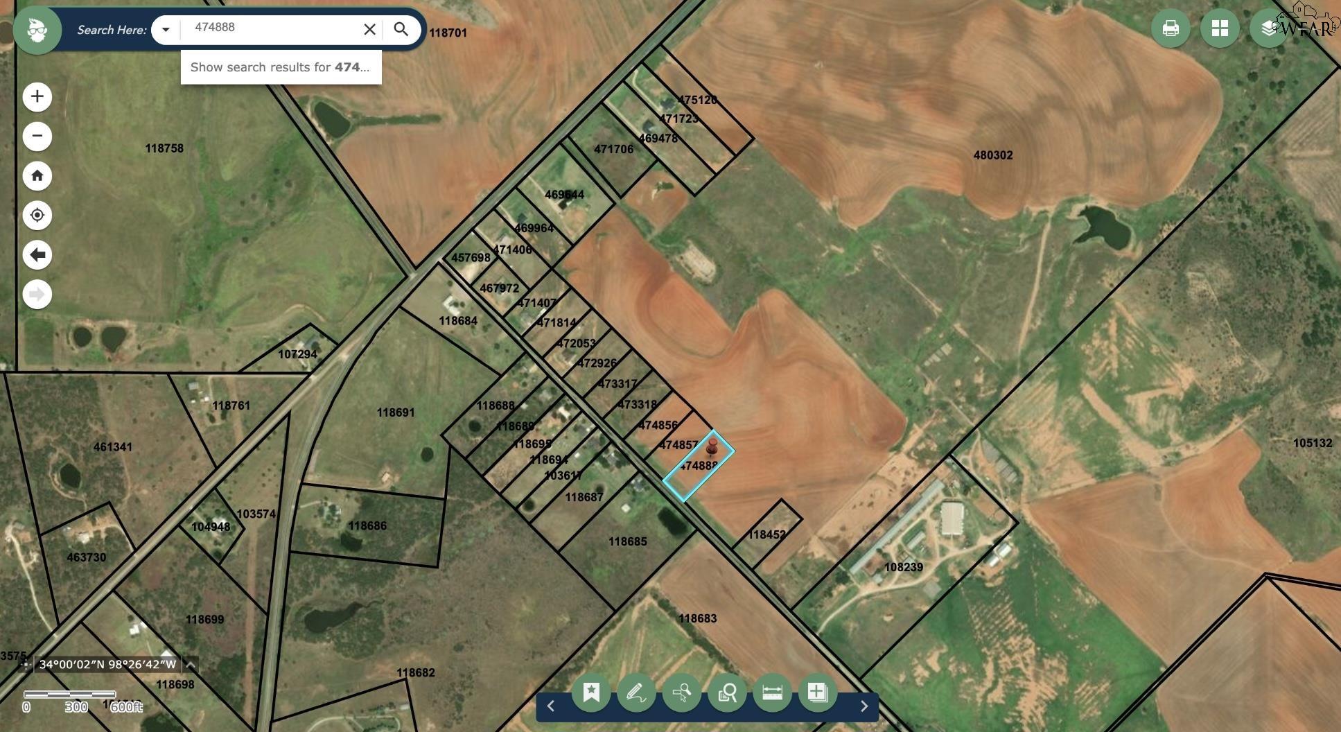Click parcel label 108239
Viewport: 1341px width, 732px height.
pyautogui.click(x=904, y=567)
